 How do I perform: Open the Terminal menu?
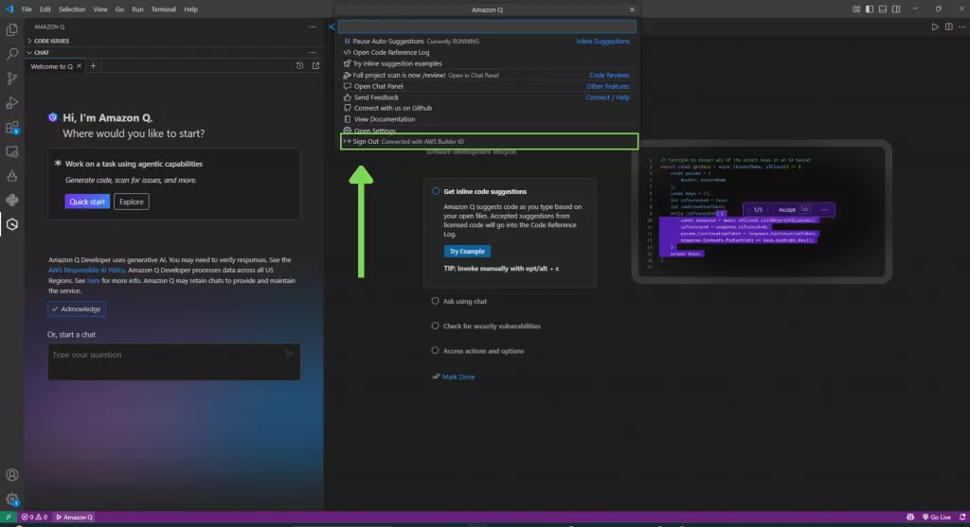tap(163, 9)
